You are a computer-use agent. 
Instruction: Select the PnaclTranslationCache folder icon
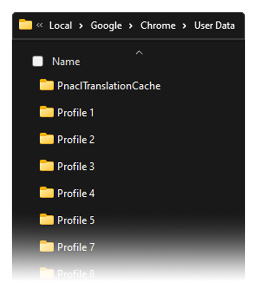point(47,85)
